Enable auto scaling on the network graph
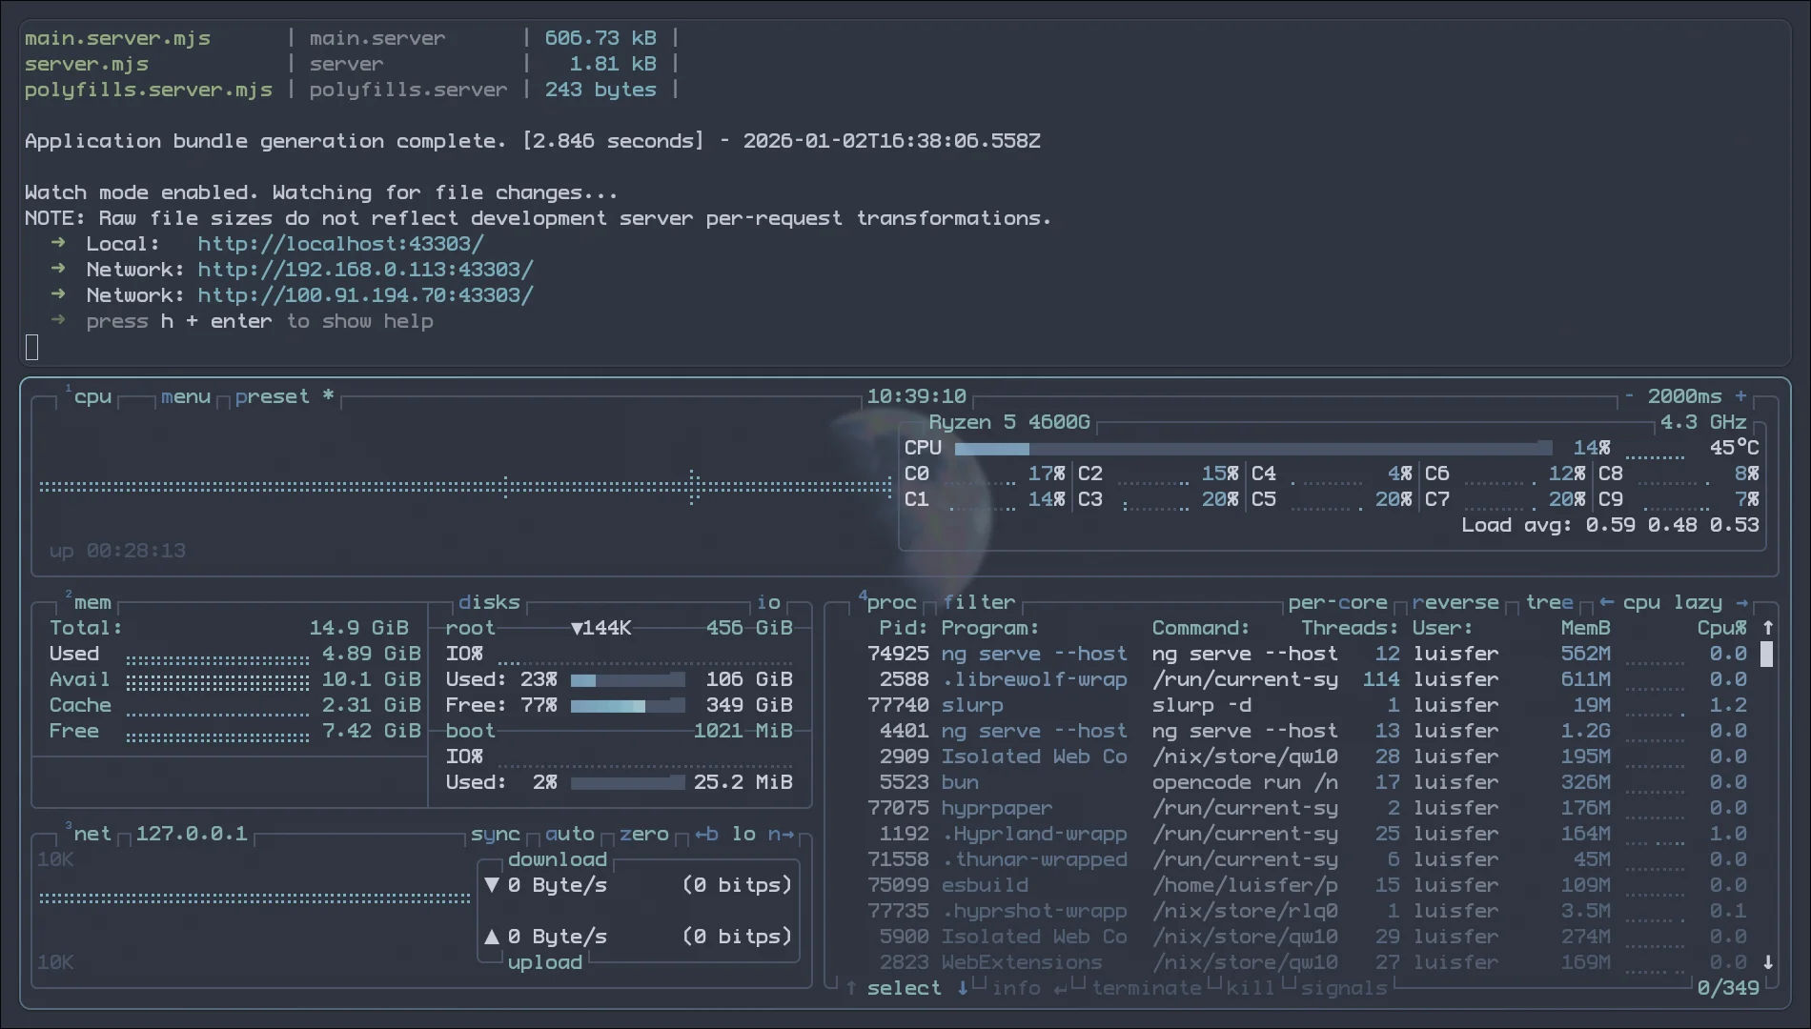The image size is (1811, 1029). [x=572, y=833]
